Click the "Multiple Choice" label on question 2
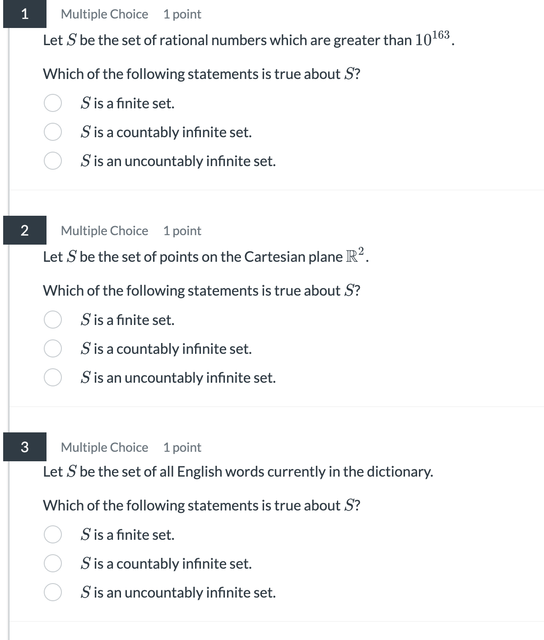 tap(104, 231)
